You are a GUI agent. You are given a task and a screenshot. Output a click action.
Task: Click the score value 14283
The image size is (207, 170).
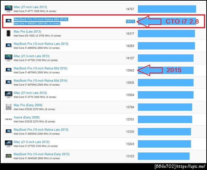click(130, 46)
